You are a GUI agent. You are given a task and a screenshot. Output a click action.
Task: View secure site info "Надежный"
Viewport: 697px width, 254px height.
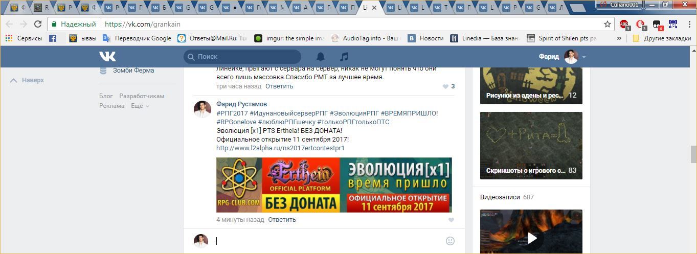[73, 24]
